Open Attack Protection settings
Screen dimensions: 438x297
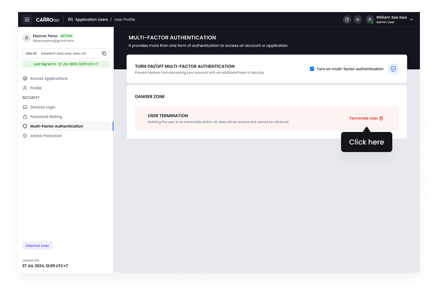click(47, 135)
